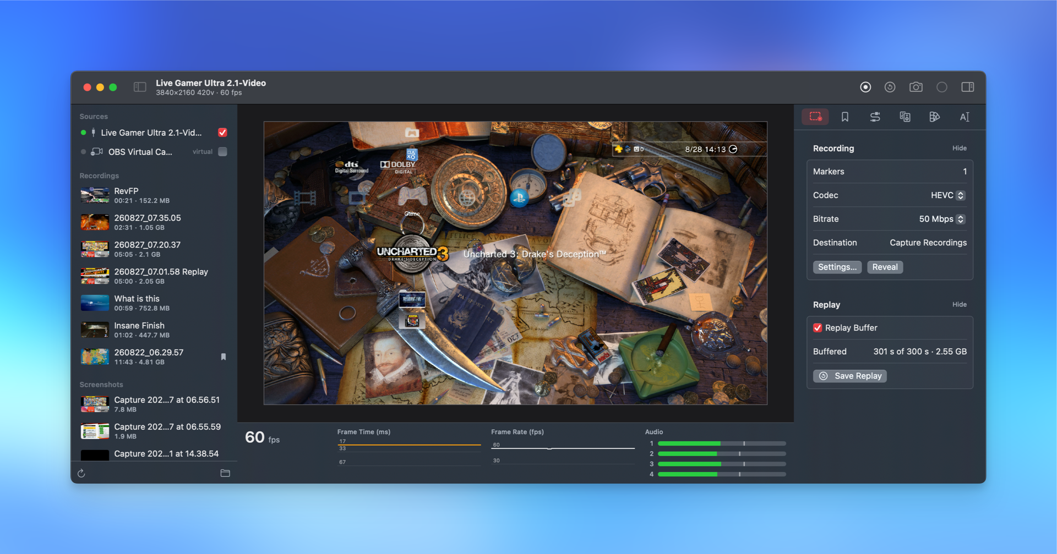Image resolution: width=1057 pixels, height=554 pixels.
Task: Click the Screenshots section header
Action: point(101,385)
